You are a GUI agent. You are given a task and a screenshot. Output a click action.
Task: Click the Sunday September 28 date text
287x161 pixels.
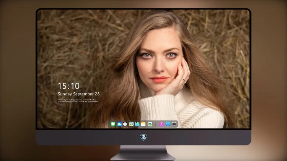79,94
